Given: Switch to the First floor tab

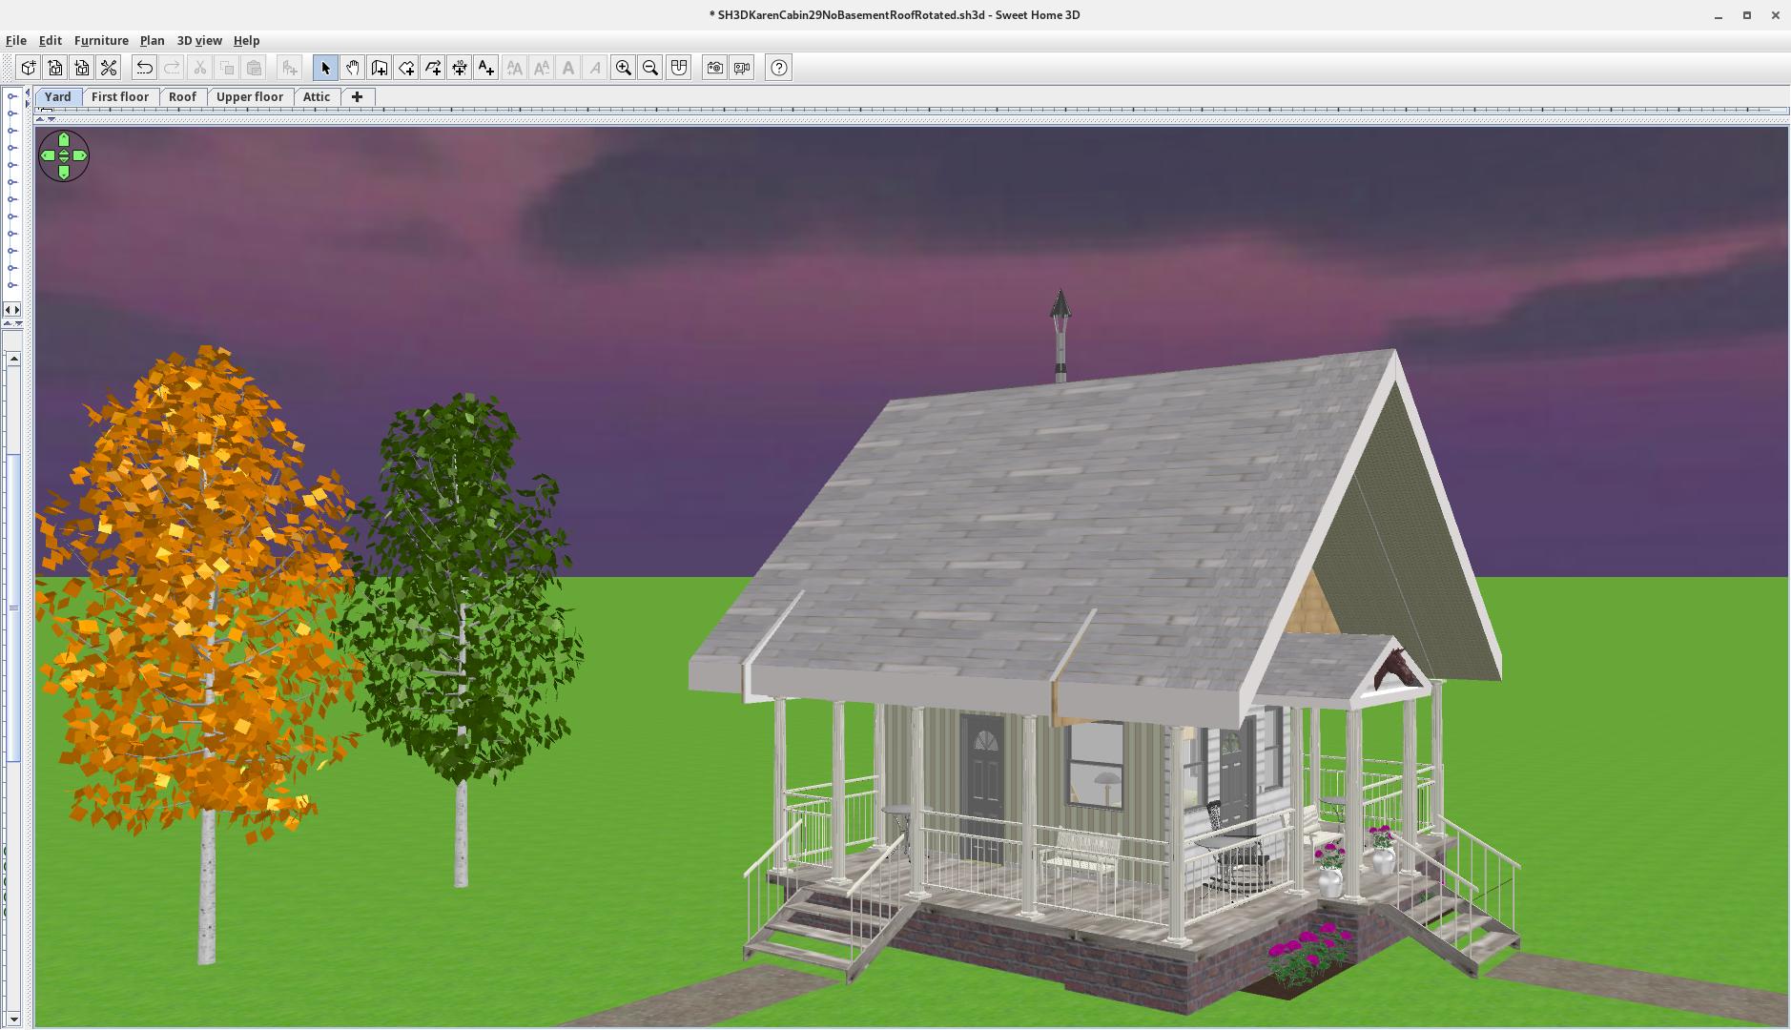Looking at the screenshot, I should coord(120,97).
